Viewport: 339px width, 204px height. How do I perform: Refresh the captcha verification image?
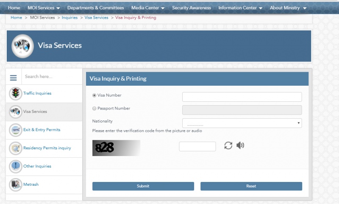[228, 145]
